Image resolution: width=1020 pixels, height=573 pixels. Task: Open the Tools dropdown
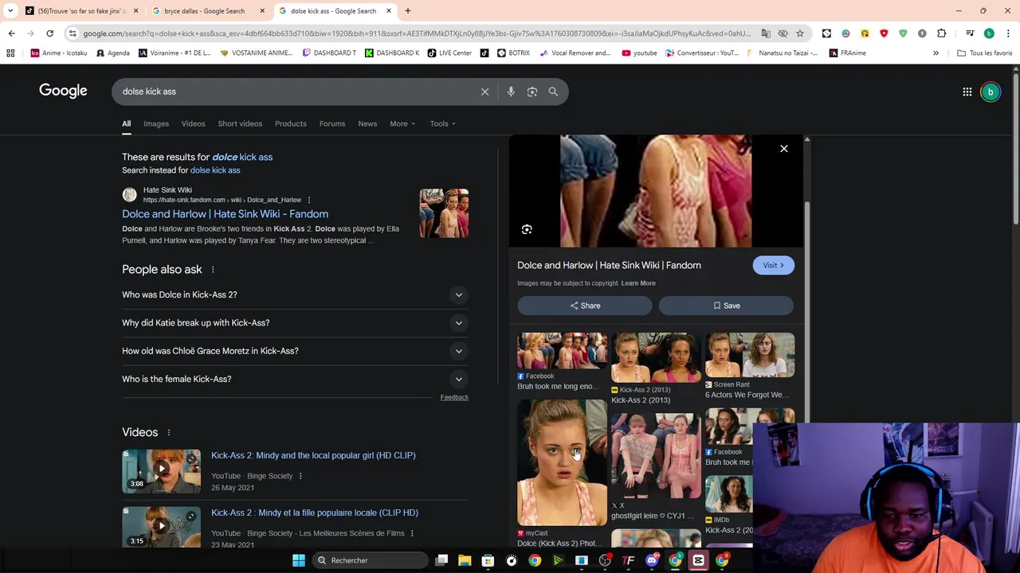point(443,123)
